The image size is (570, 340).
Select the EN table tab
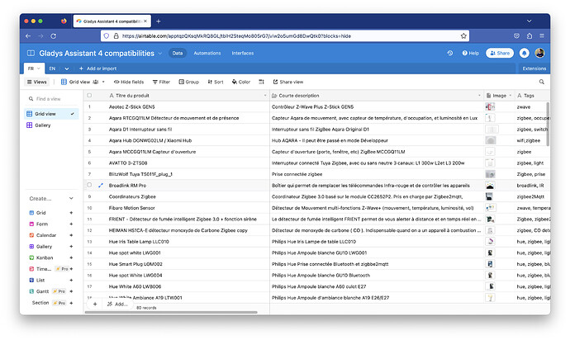pos(52,68)
